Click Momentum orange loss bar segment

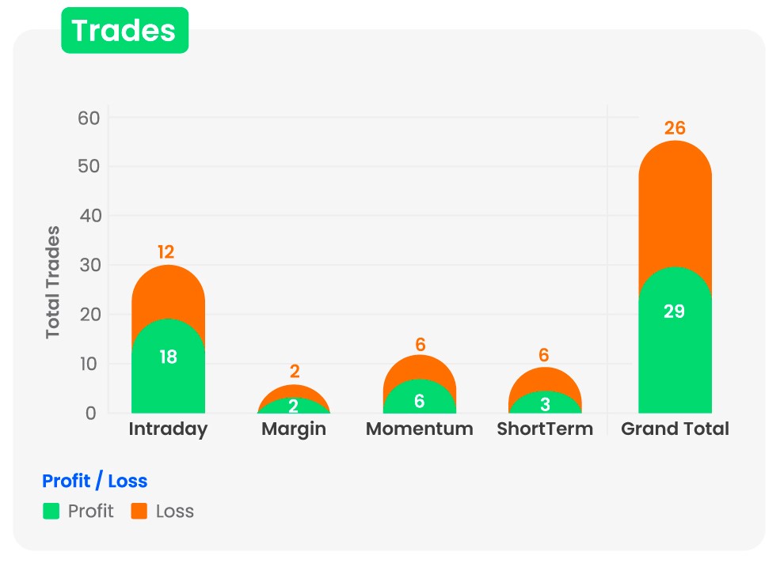tap(419, 367)
